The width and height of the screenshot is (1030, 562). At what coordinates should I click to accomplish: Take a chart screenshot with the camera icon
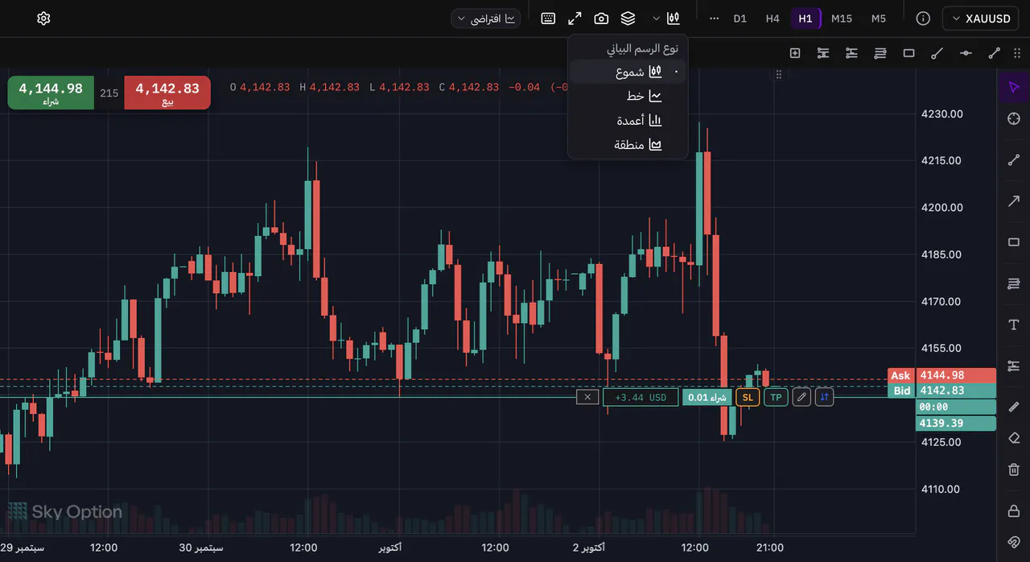point(601,19)
